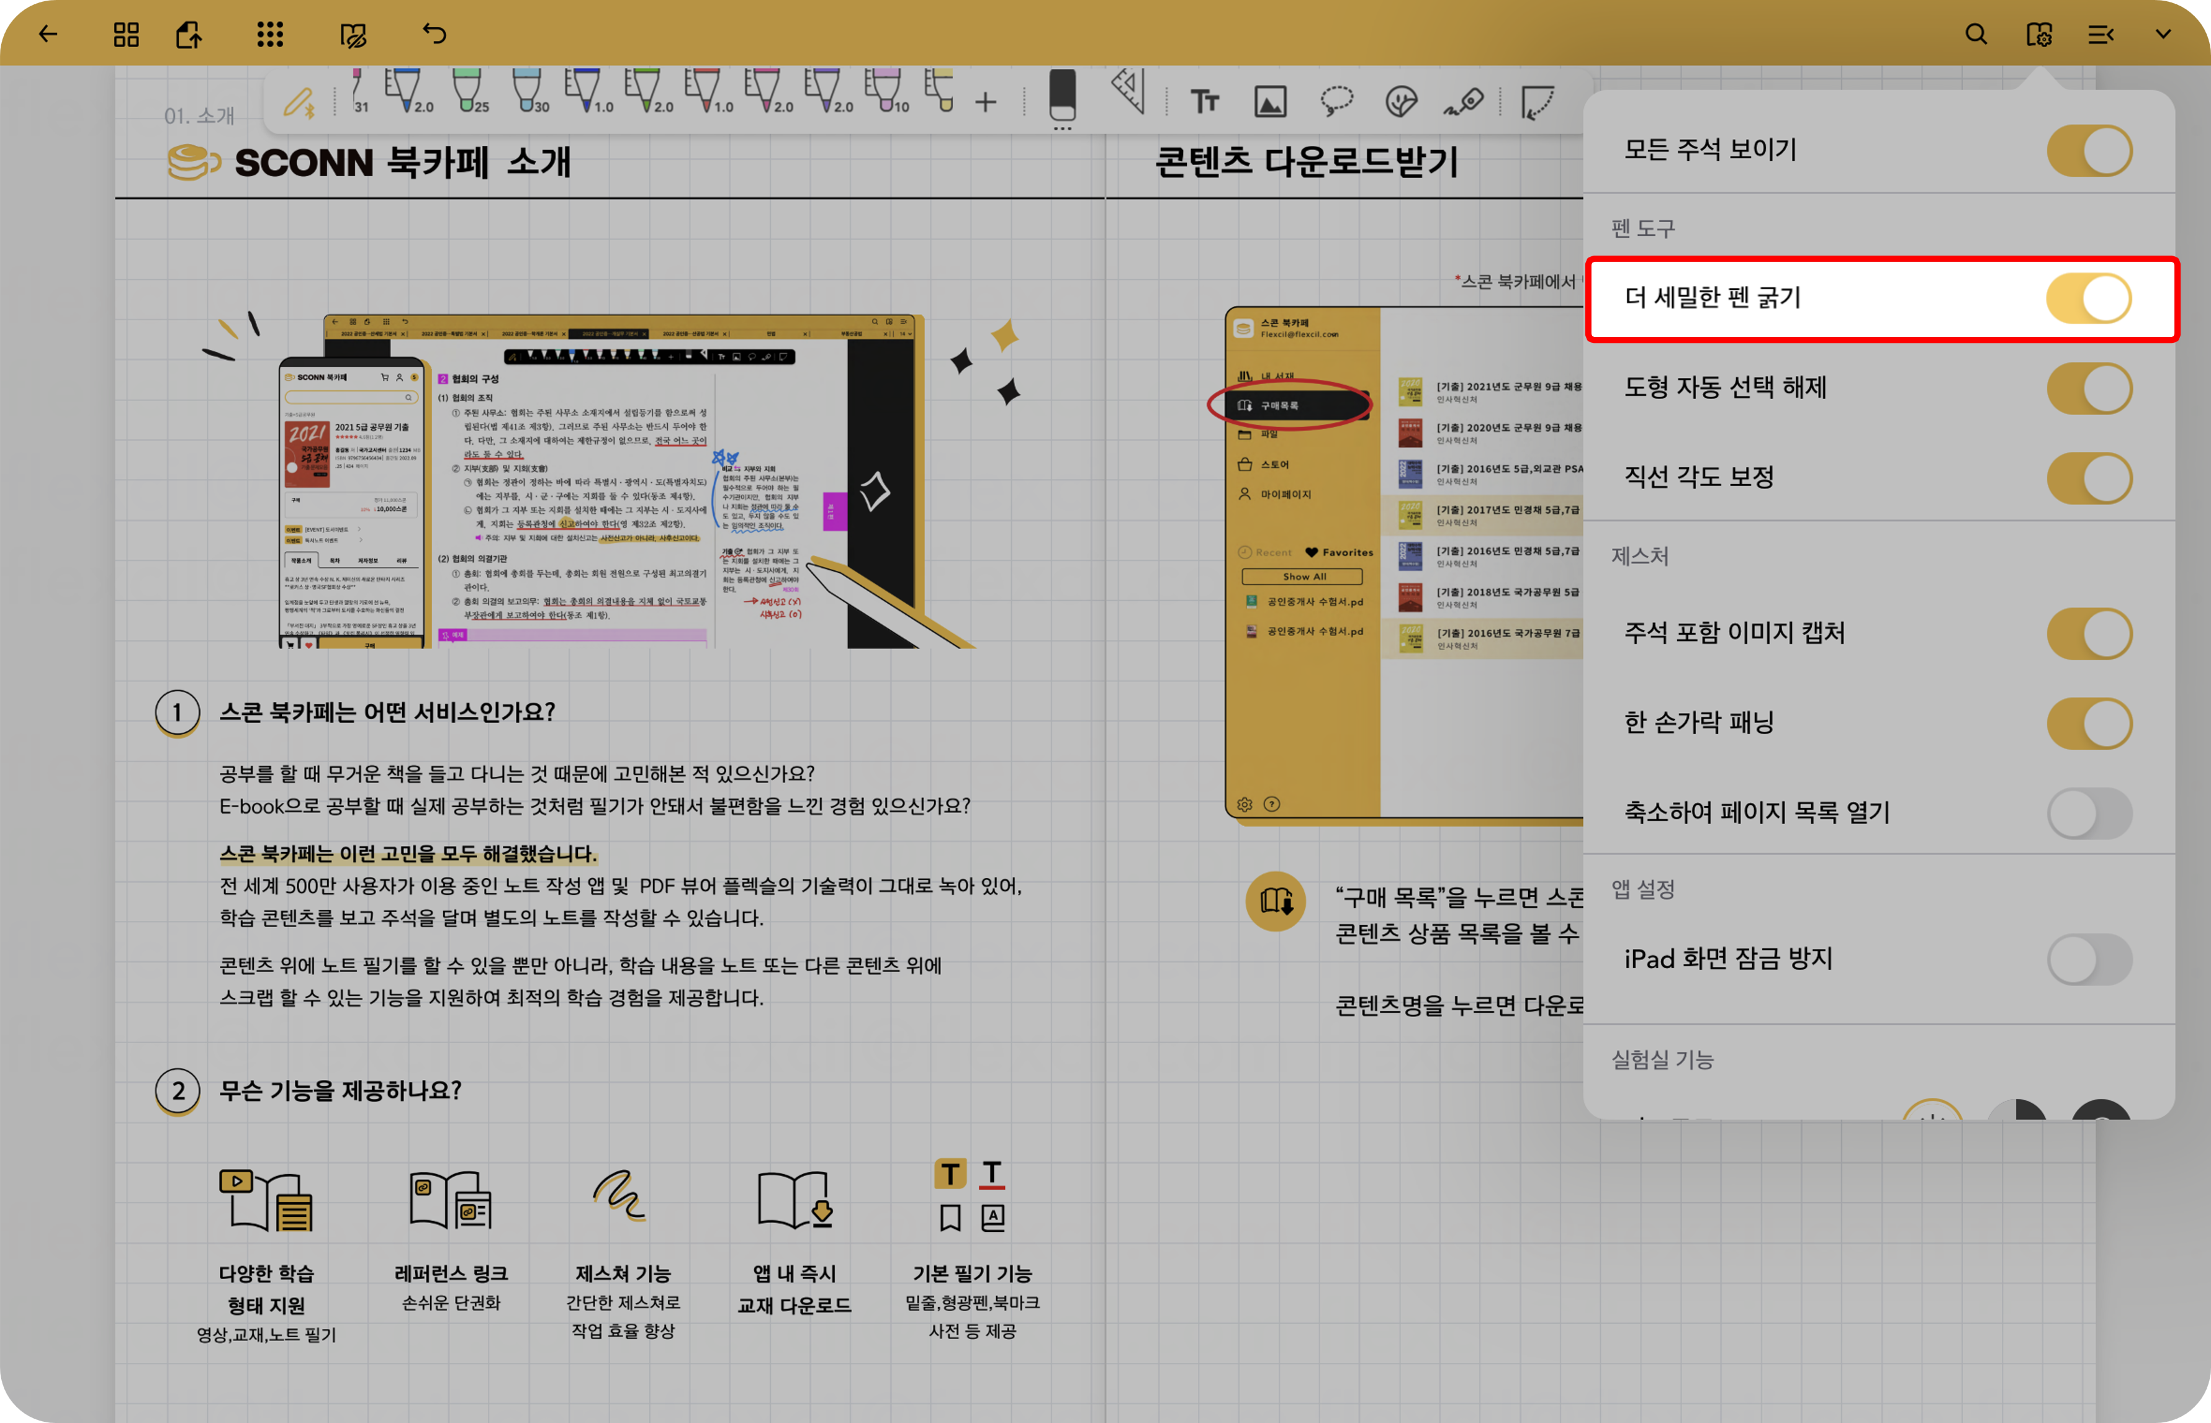Viewport: 2211px width, 1423px height.
Task: Tap the 앱 내 즉시 교재 다운로드 icon
Action: 796,1200
